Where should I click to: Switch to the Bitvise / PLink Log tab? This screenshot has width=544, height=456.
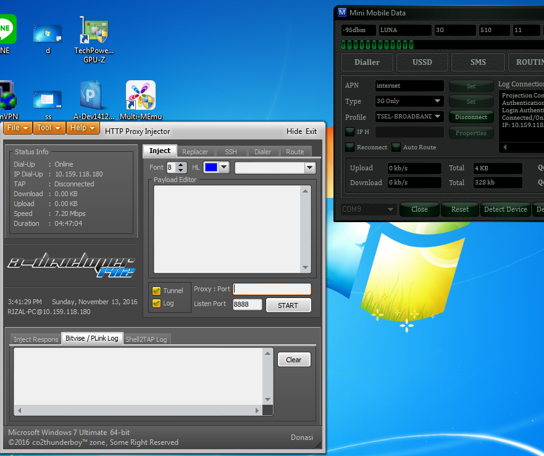(92, 338)
